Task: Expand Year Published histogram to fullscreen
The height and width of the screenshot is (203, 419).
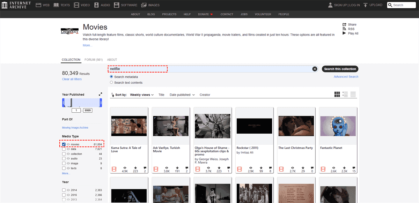Action: click(x=101, y=94)
